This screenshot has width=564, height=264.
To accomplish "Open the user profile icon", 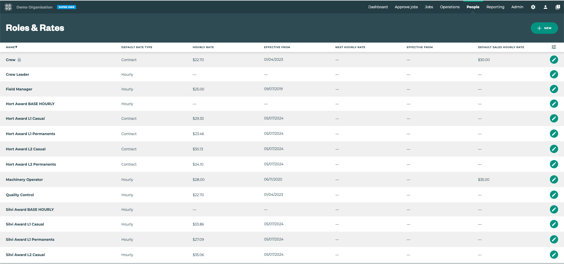I will 545,7.
